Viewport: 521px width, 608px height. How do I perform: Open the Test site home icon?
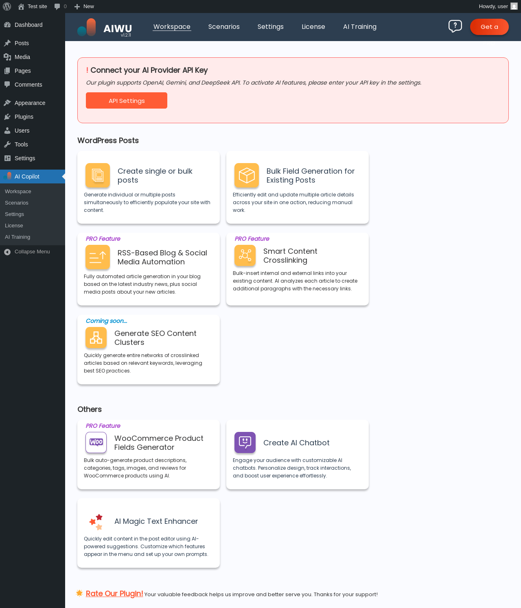tap(21, 7)
